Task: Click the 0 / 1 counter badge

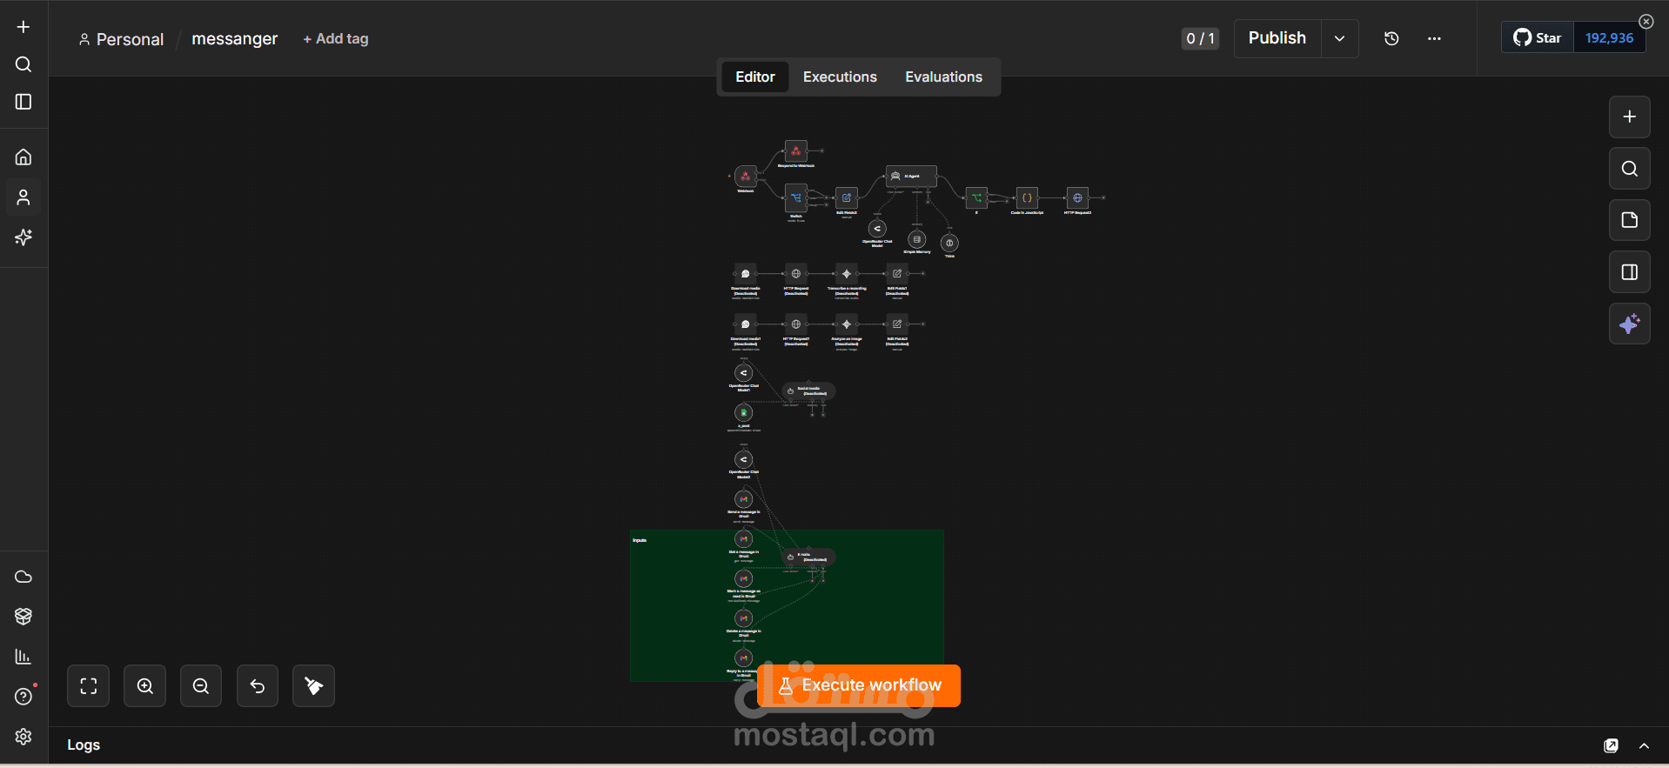Action: [1200, 38]
